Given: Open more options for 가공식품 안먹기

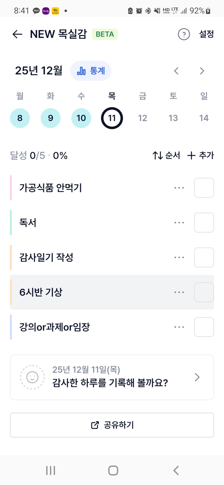Looking at the screenshot, I should click(x=179, y=188).
